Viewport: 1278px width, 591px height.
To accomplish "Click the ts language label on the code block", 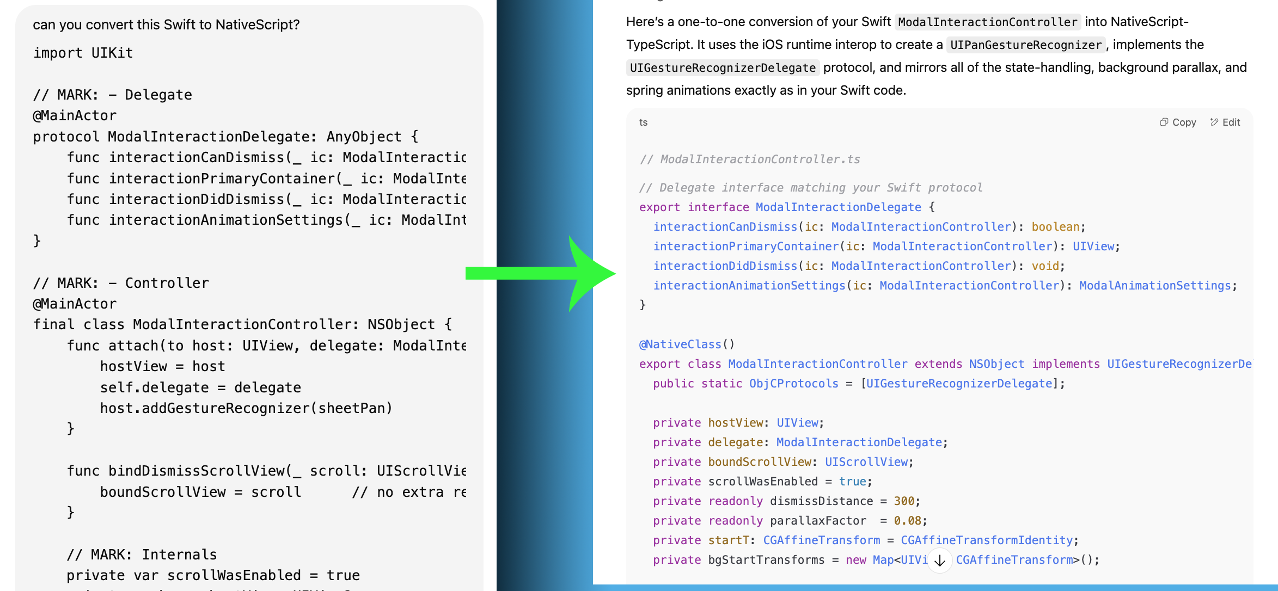I will [x=643, y=122].
